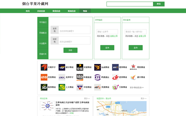Screen dimensions: 186x116
Task: Open the 生鲜电商巨头宣布破产清算 headline
Action: [x=72, y=104]
